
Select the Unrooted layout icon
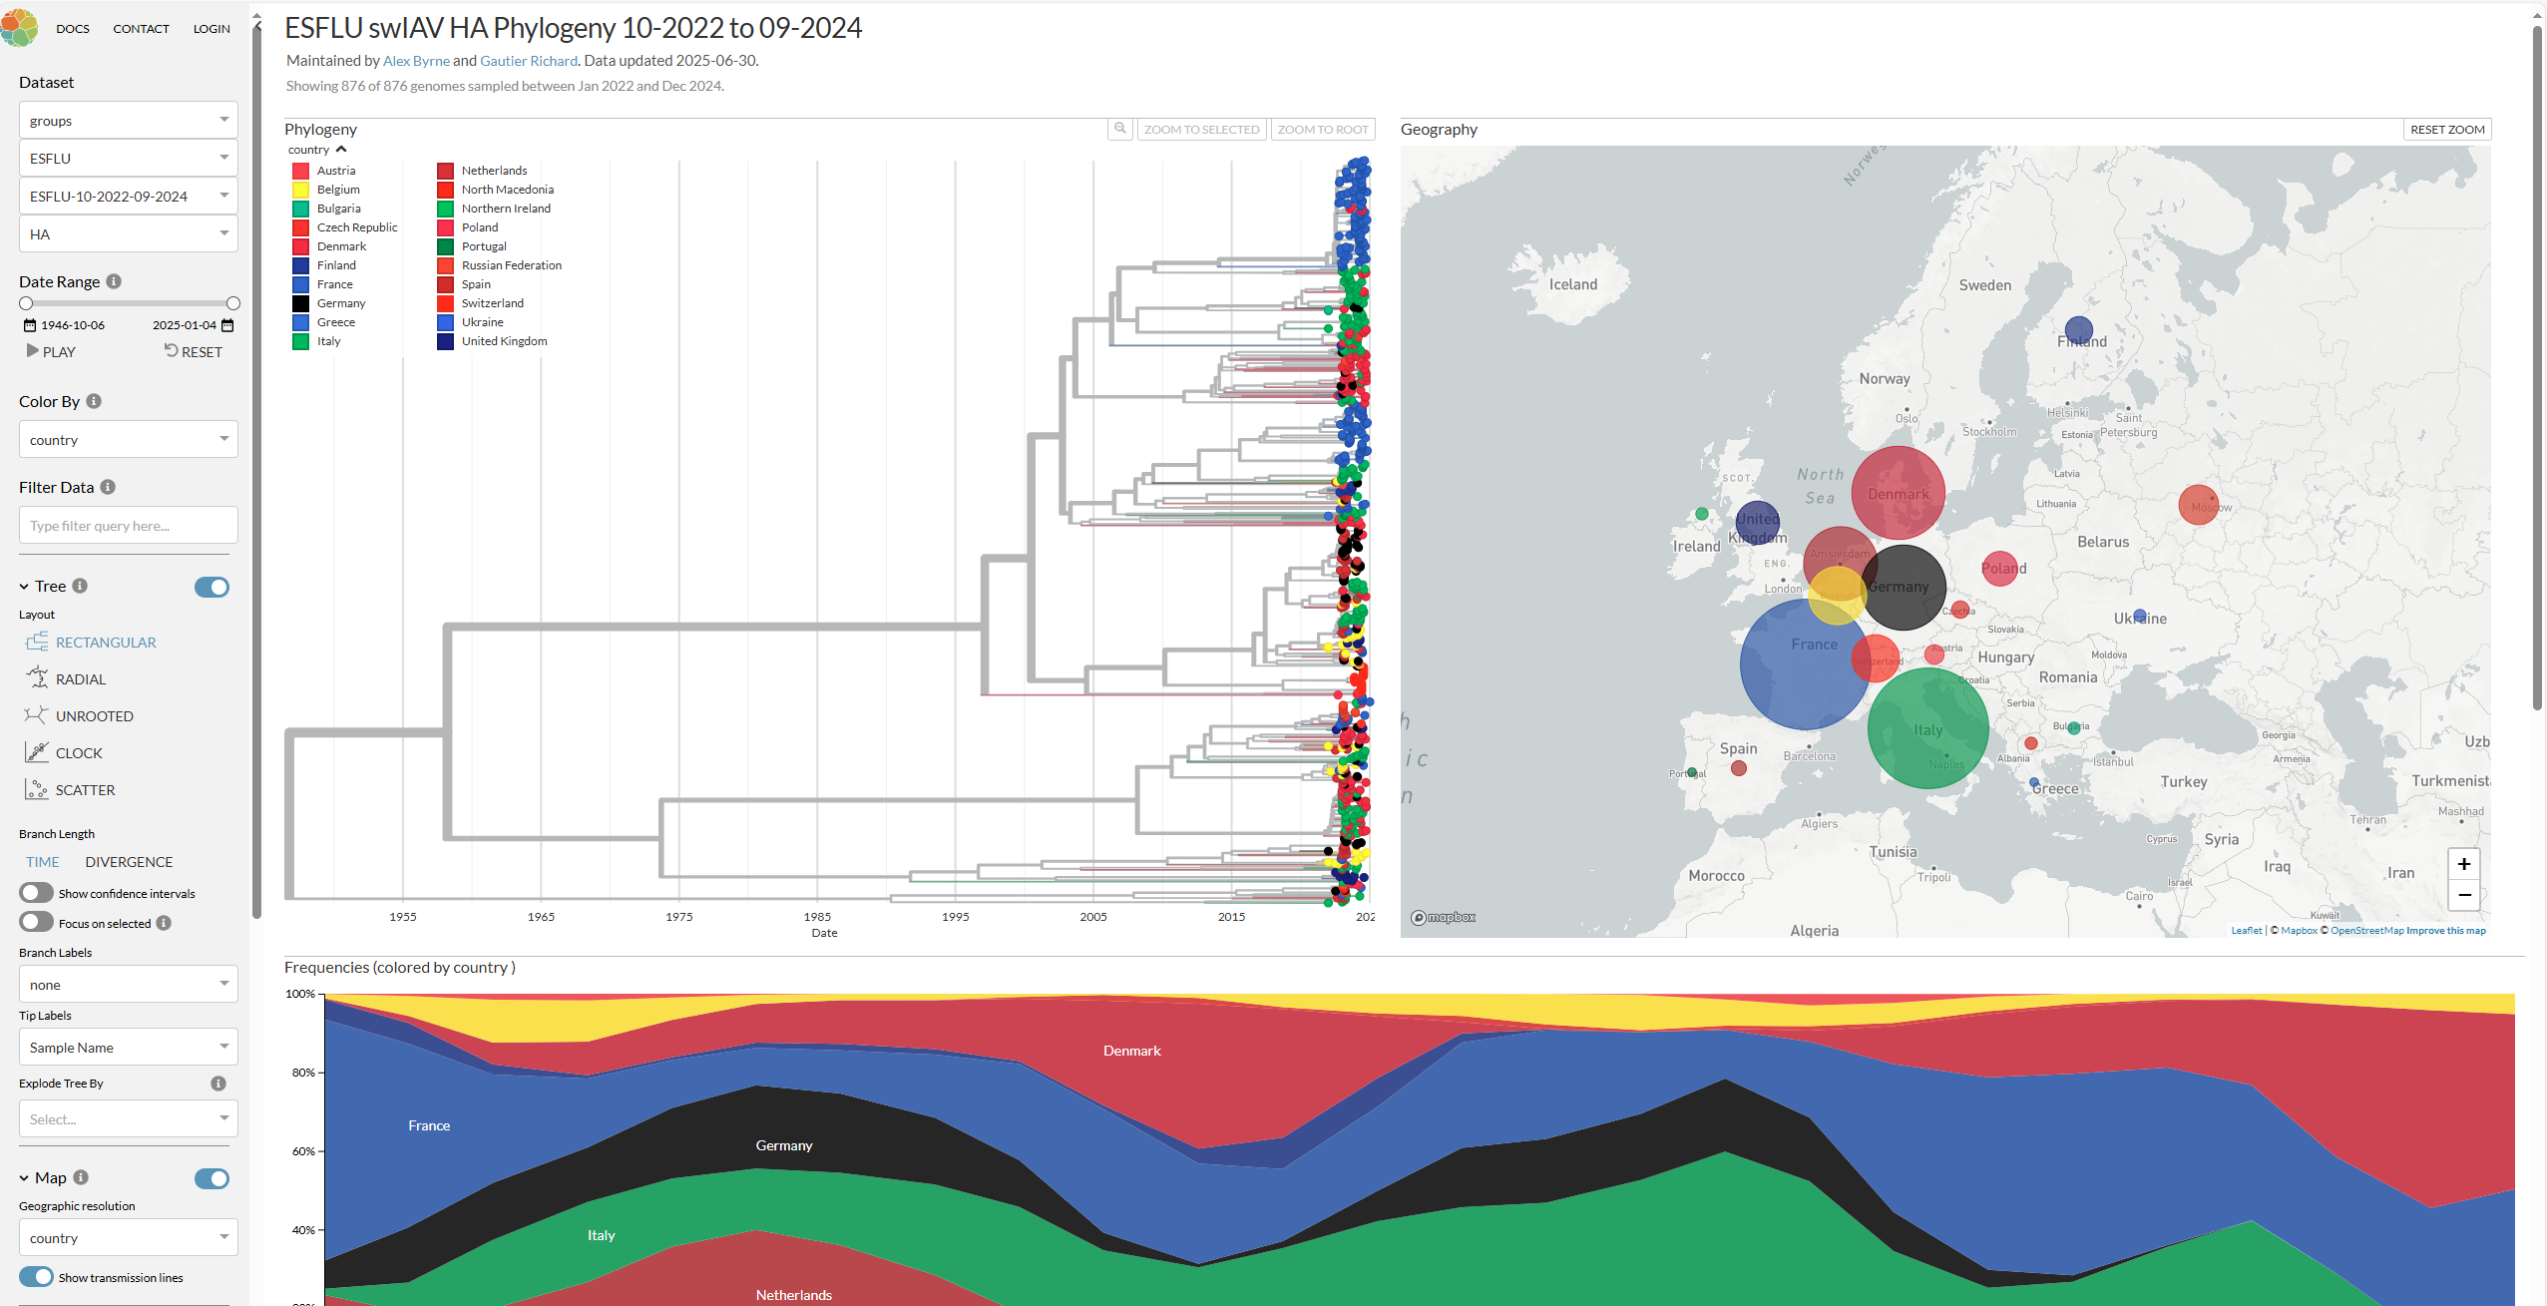pyautogui.click(x=36, y=715)
